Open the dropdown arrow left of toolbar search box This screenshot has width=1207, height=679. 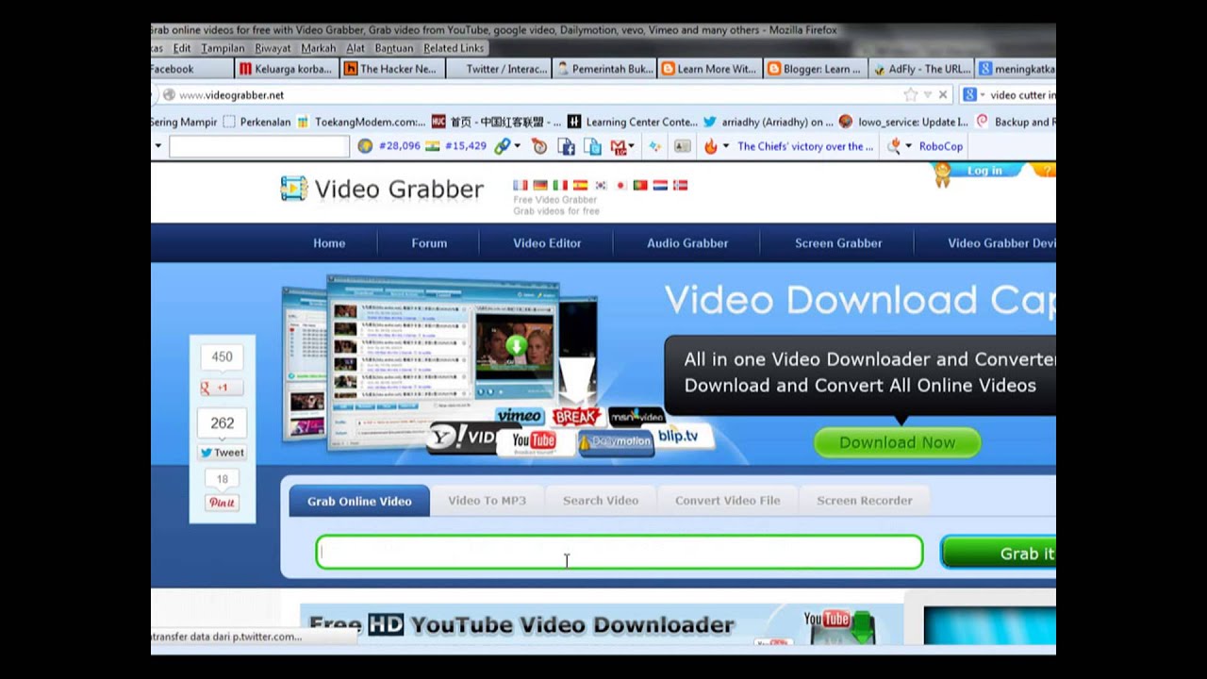[157, 146]
